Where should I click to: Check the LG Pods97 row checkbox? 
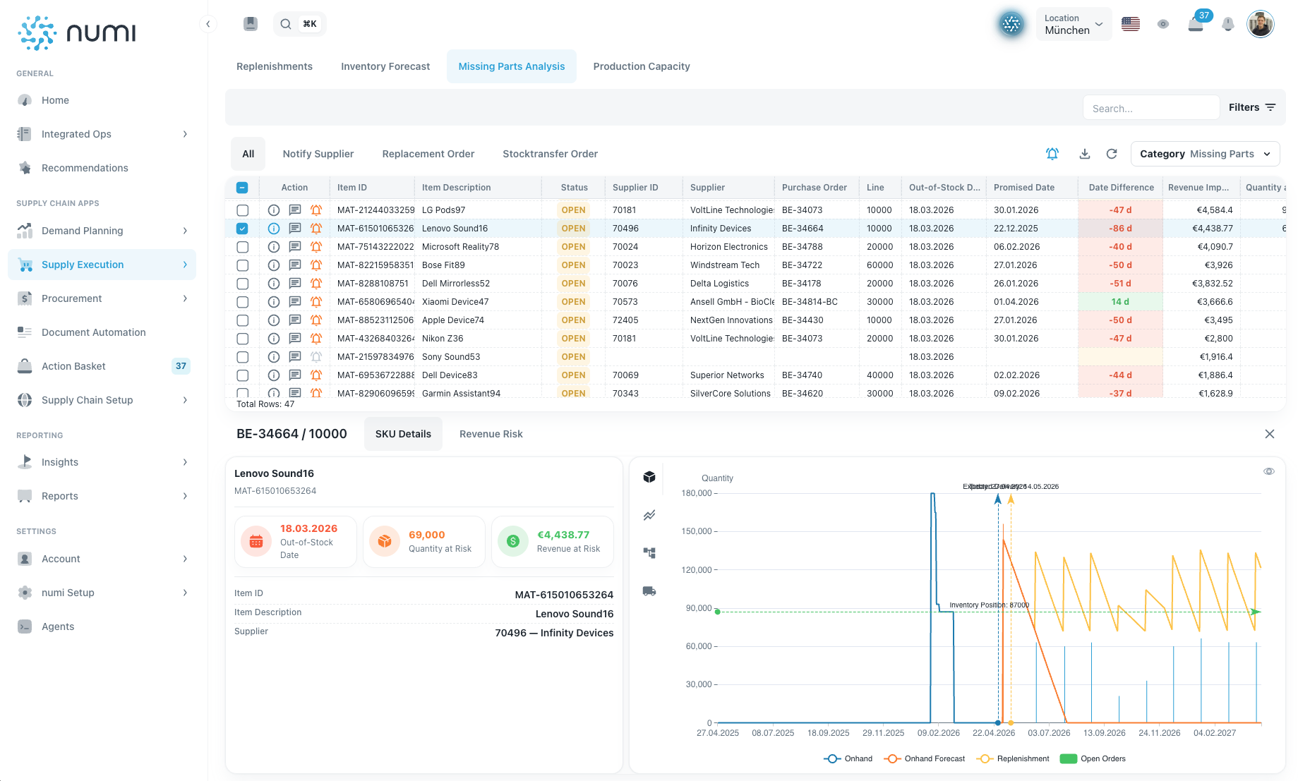(242, 210)
